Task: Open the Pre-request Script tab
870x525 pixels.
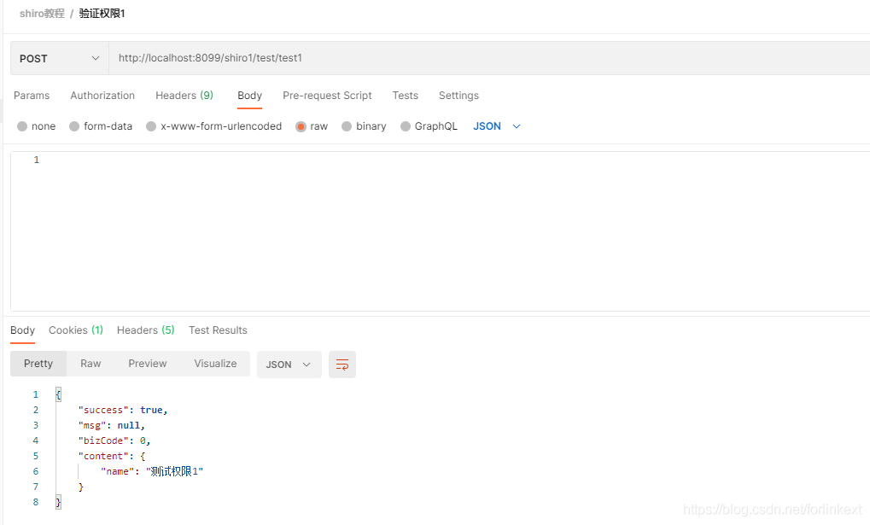Action: click(x=327, y=96)
